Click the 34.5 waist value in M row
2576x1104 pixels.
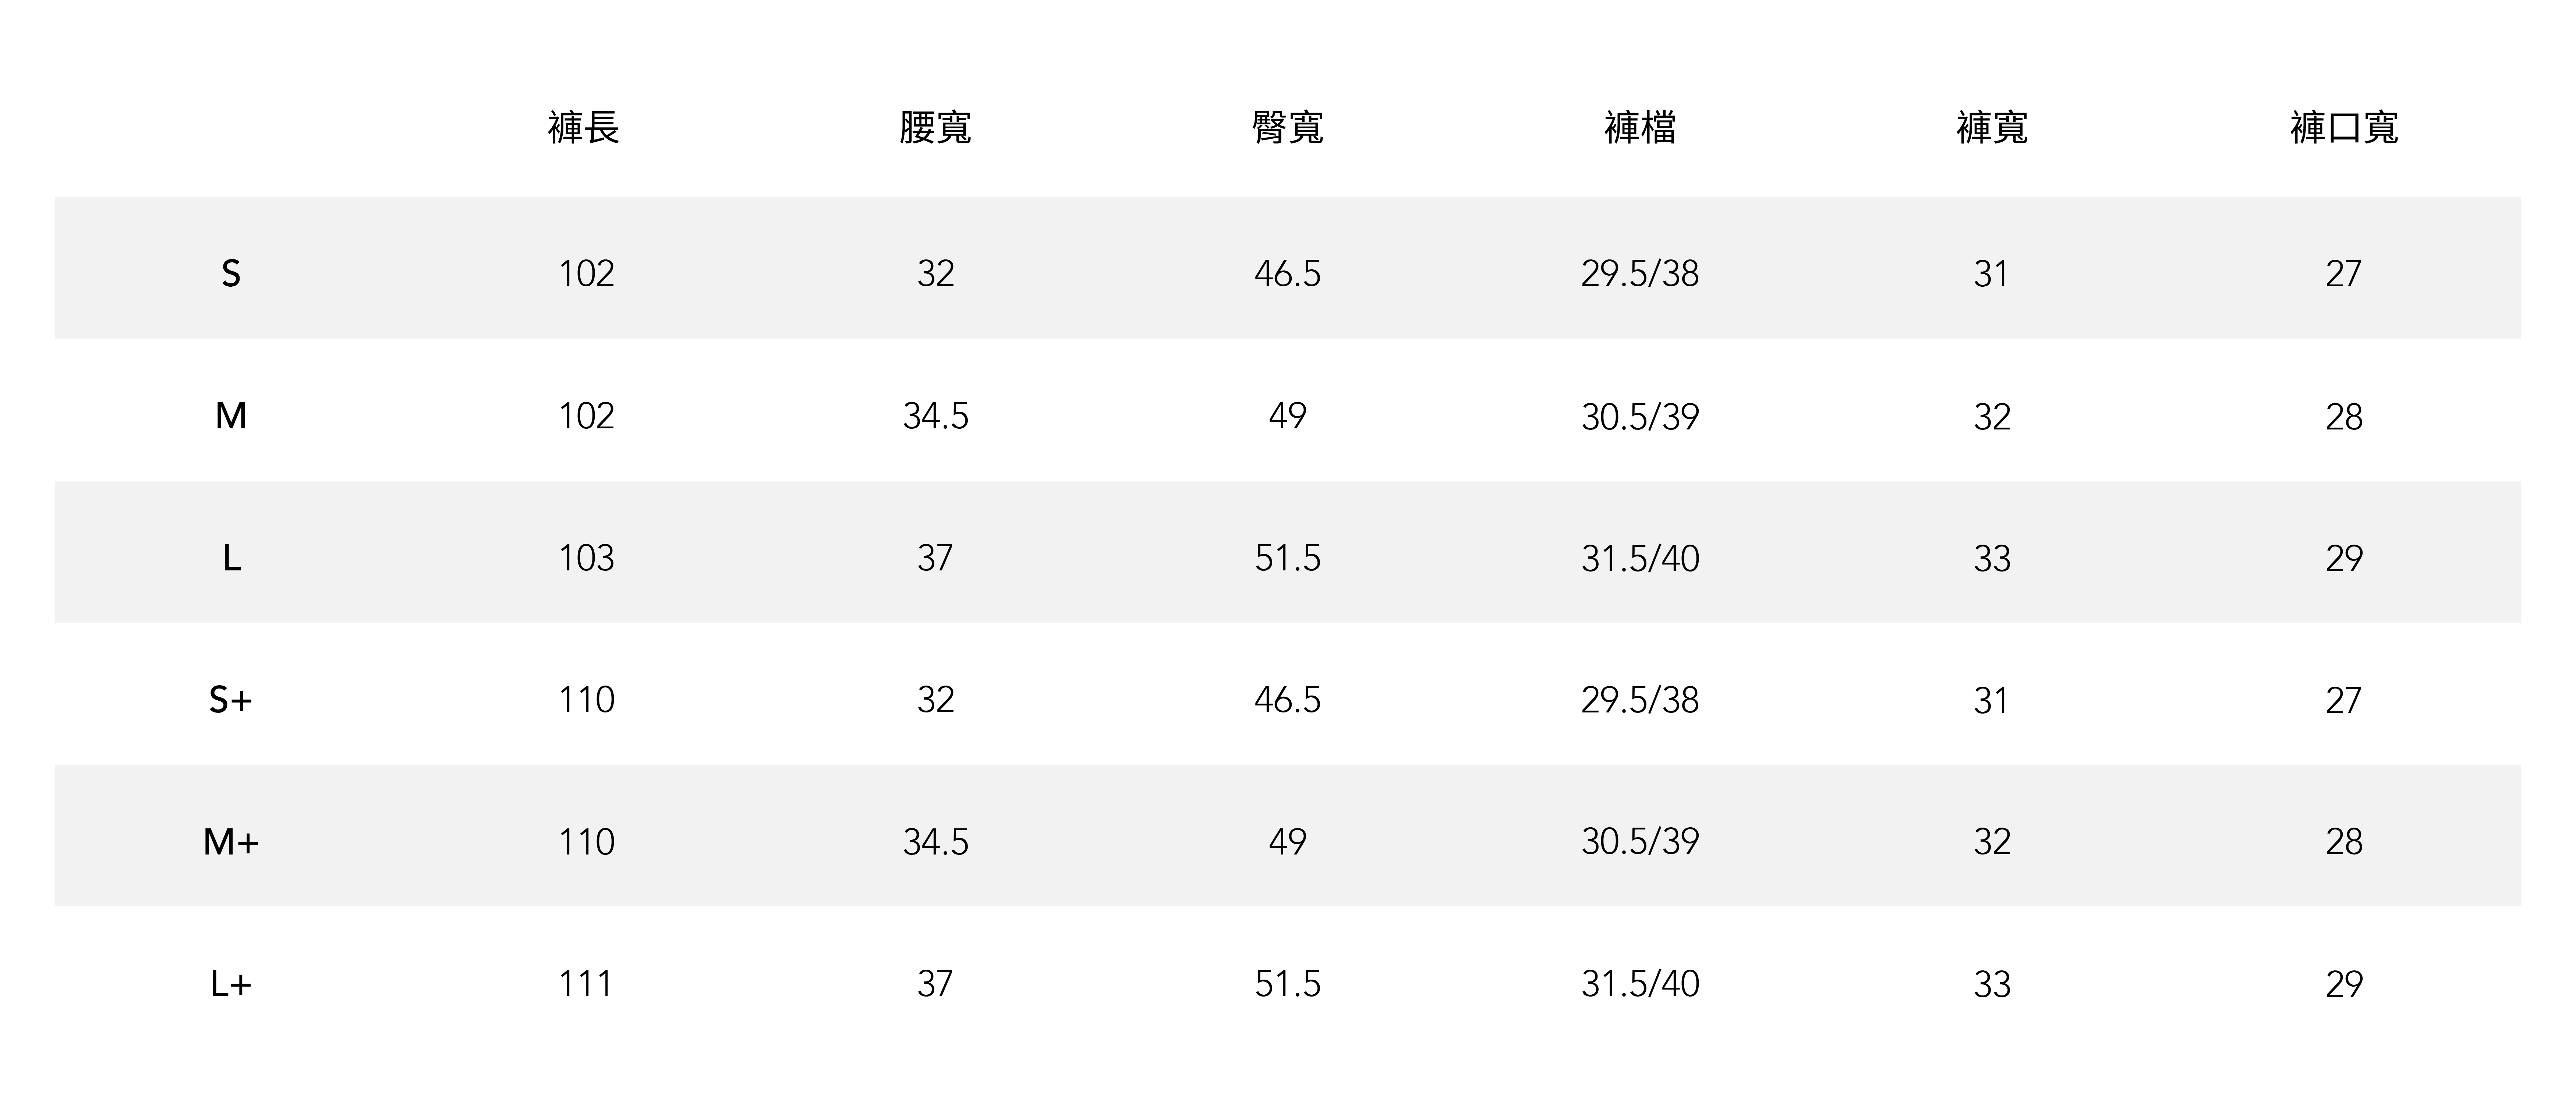click(x=935, y=416)
